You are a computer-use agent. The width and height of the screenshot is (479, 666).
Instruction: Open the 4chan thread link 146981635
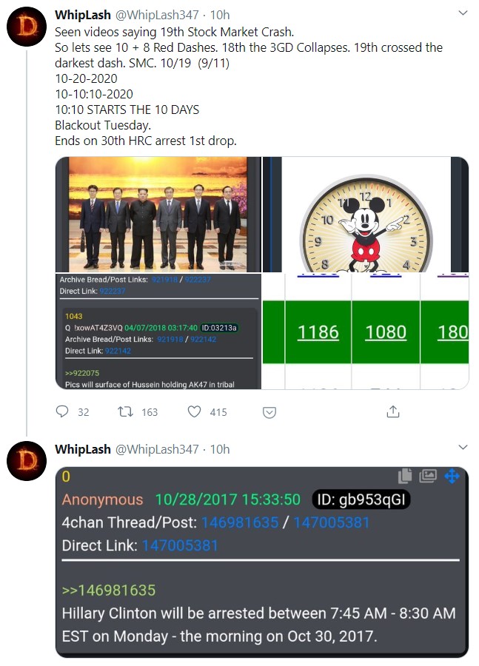240,522
